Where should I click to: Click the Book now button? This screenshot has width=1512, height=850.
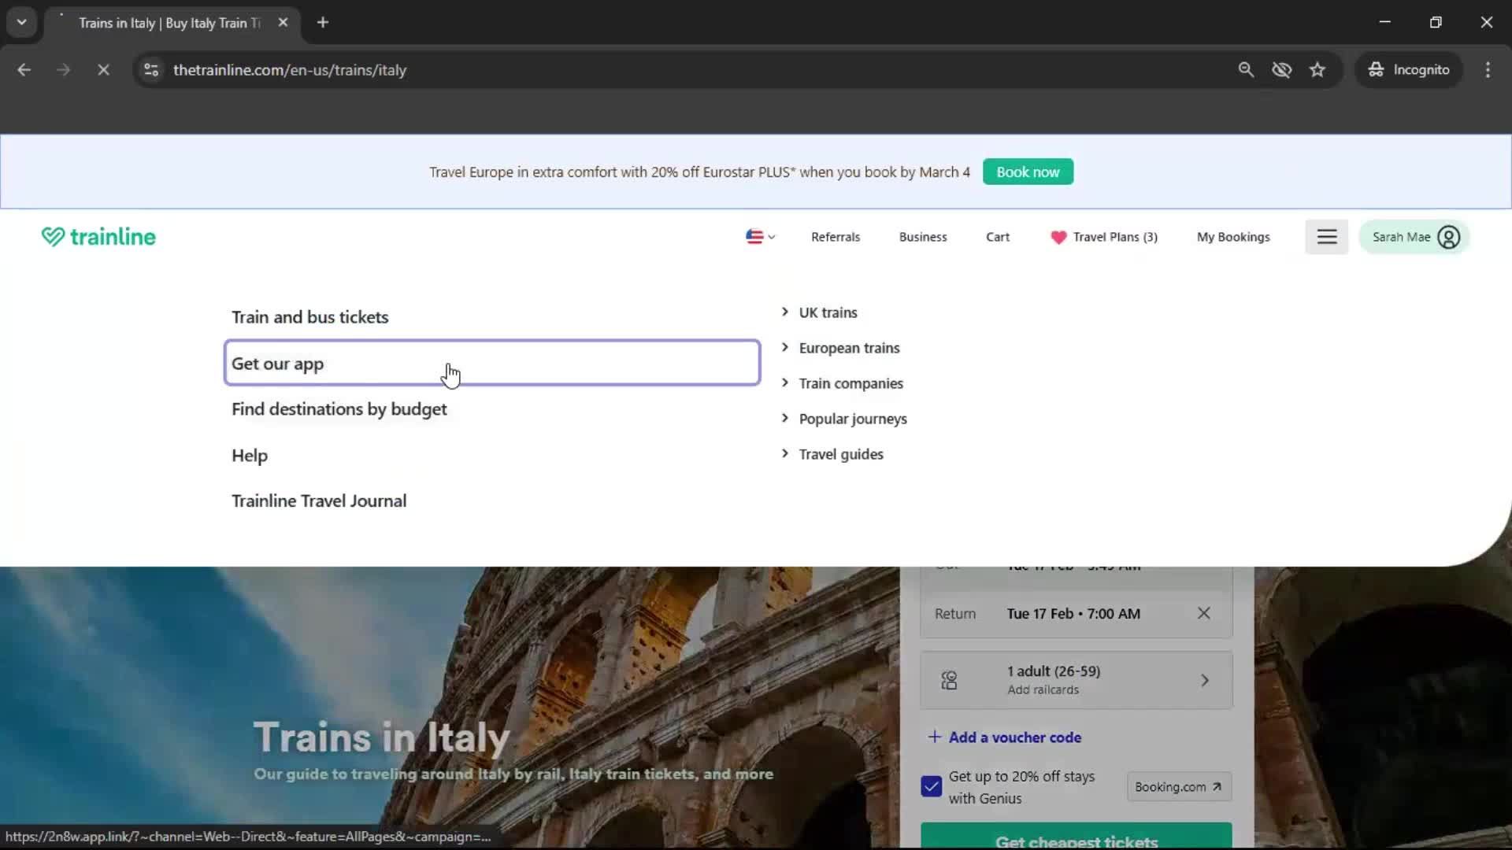click(x=1028, y=172)
